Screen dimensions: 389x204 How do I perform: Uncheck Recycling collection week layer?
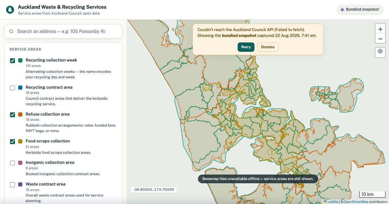tap(13, 61)
